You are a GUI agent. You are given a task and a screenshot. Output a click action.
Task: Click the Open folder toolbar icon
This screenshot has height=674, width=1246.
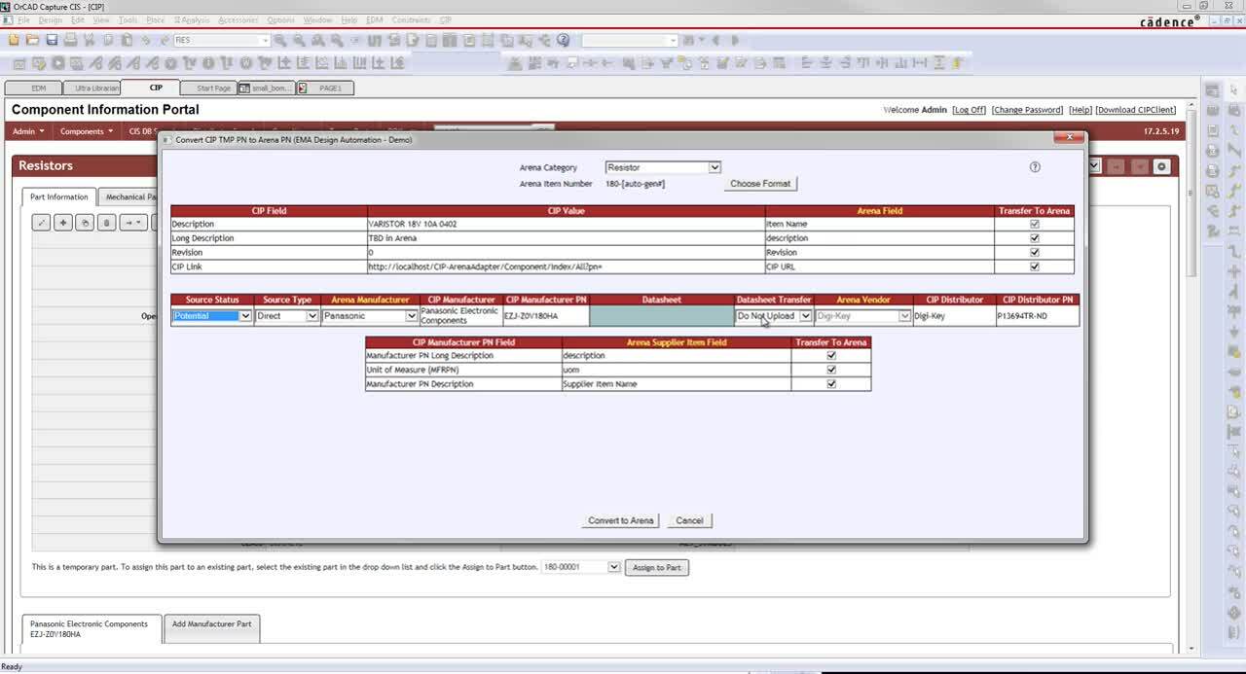pos(32,40)
